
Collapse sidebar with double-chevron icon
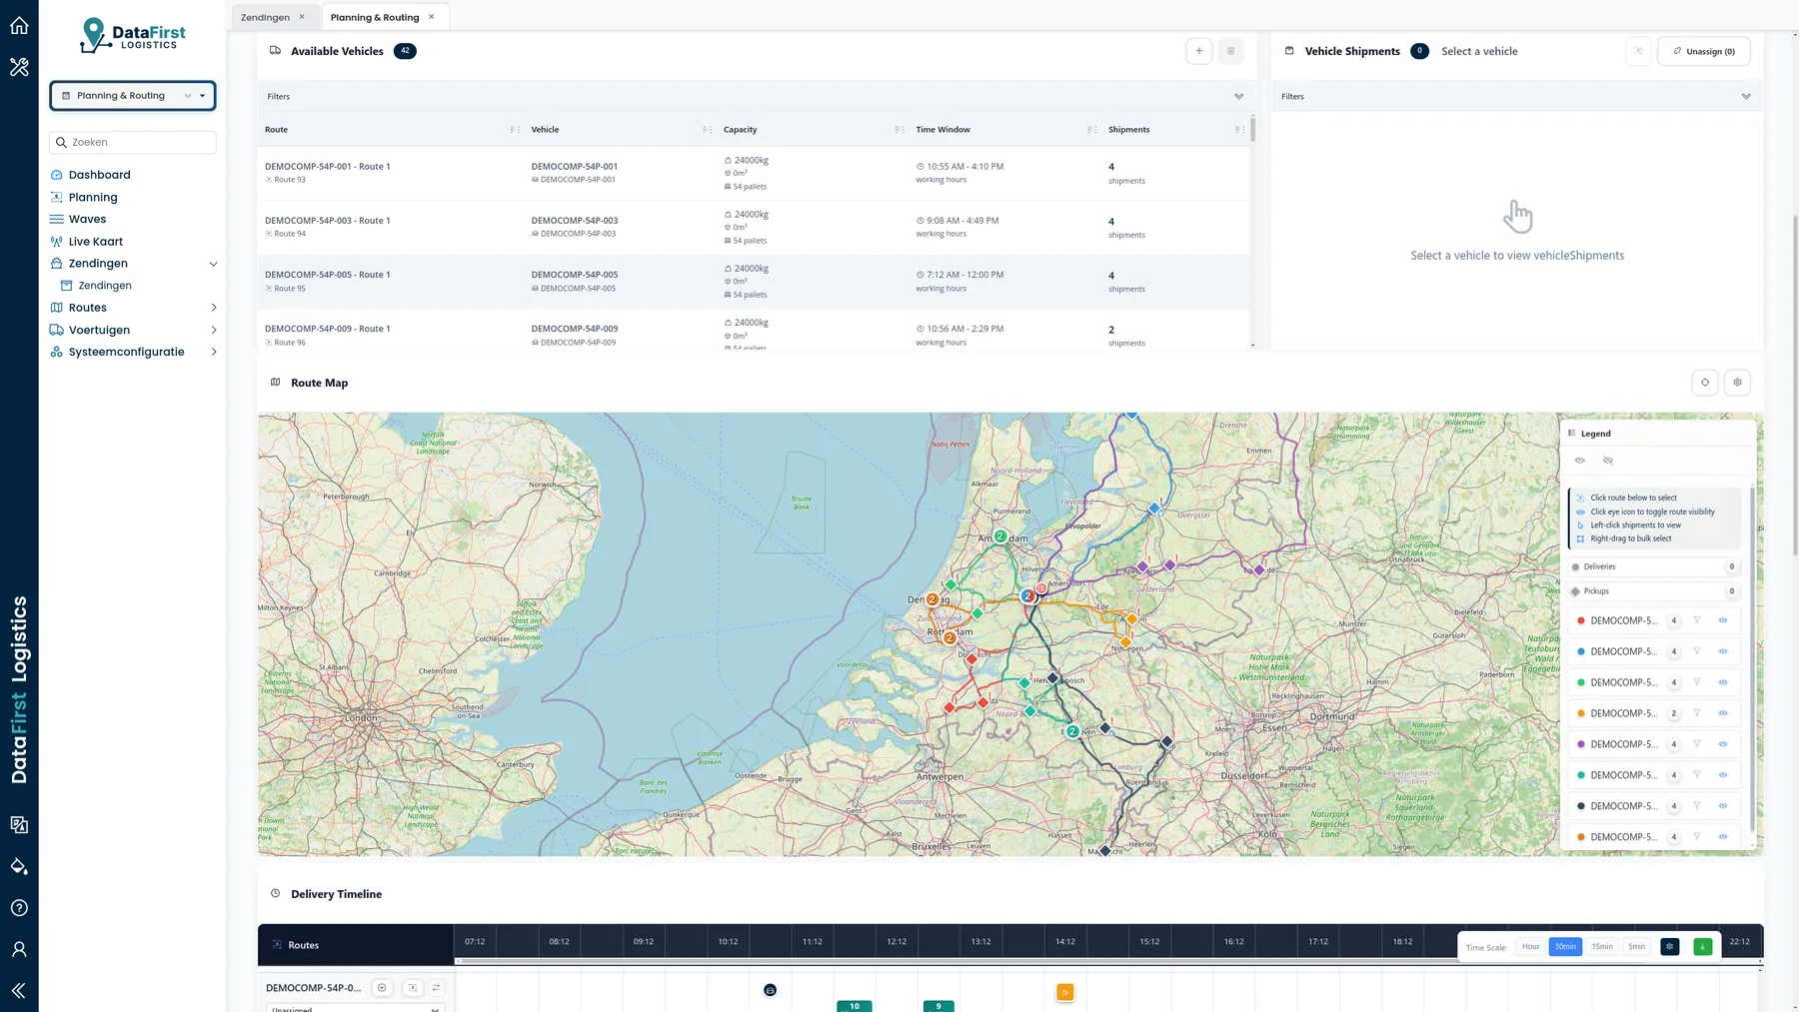[19, 991]
